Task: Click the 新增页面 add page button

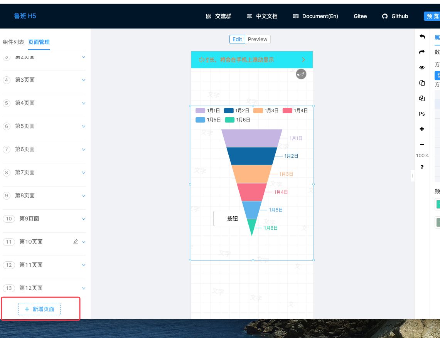Action: [39, 309]
